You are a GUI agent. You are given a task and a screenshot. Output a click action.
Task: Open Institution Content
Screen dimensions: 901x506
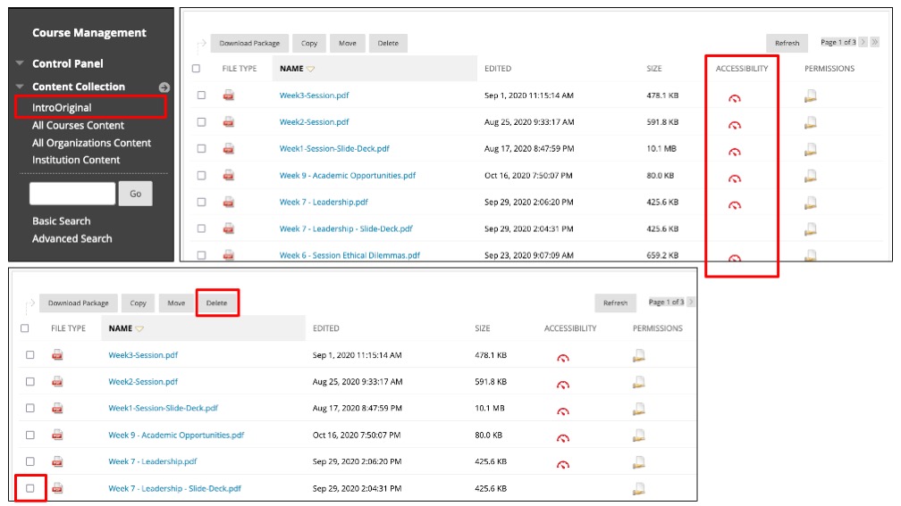pyautogui.click(x=76, y=160)
